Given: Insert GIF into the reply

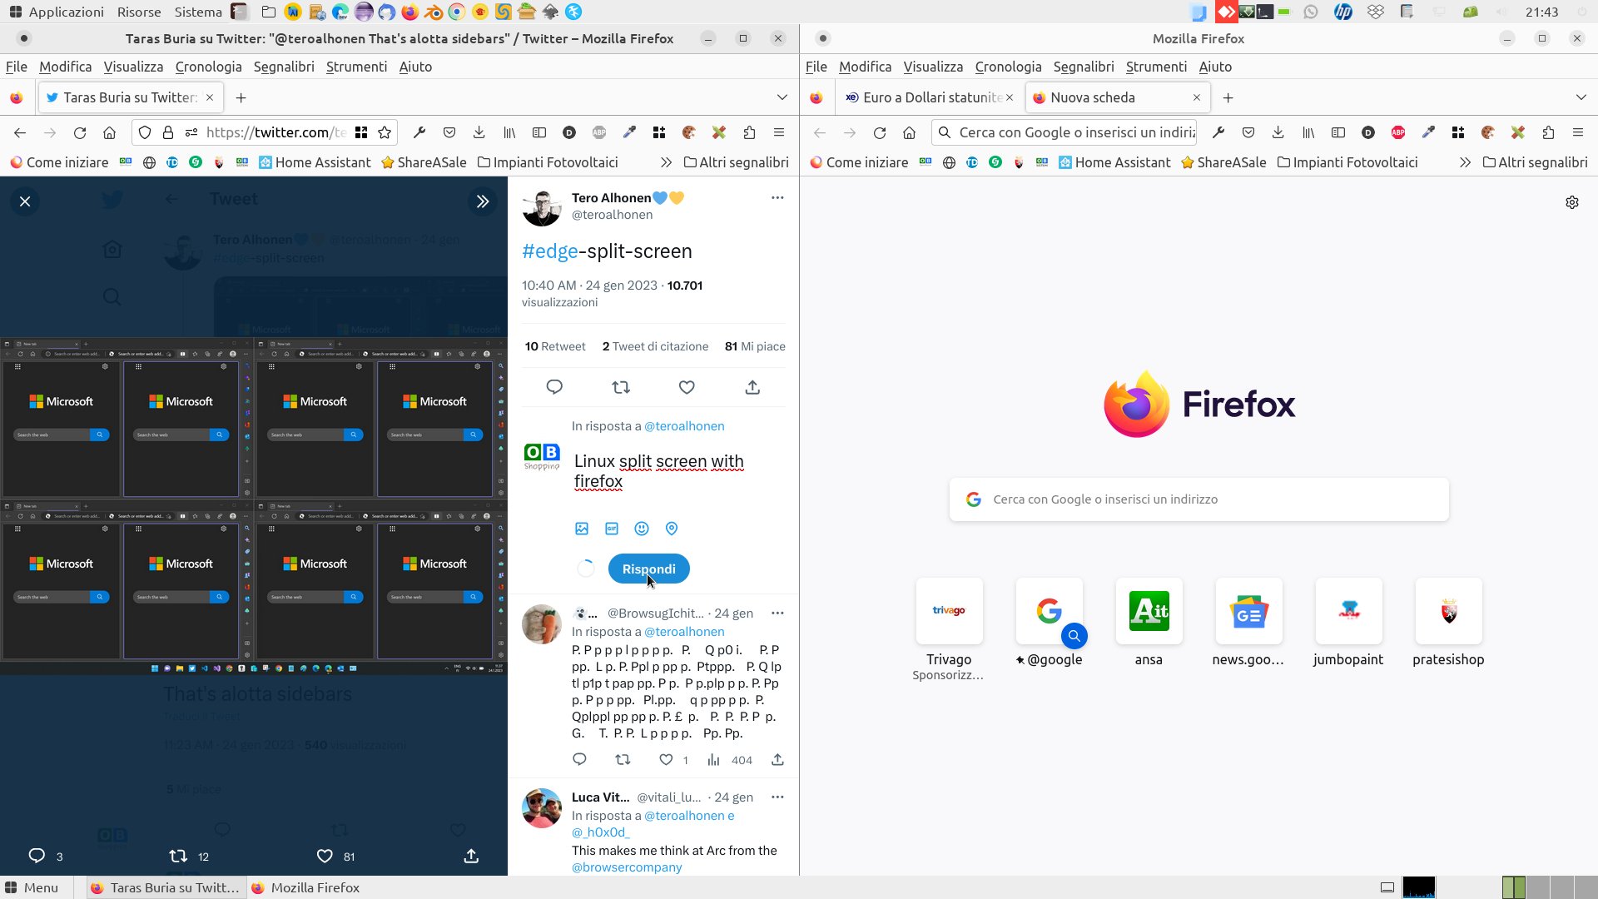Looking at the screenshot, I should pos(612,529).
